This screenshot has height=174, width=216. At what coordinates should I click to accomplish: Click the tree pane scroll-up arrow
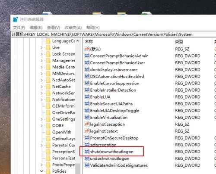[x=78, y=41]
